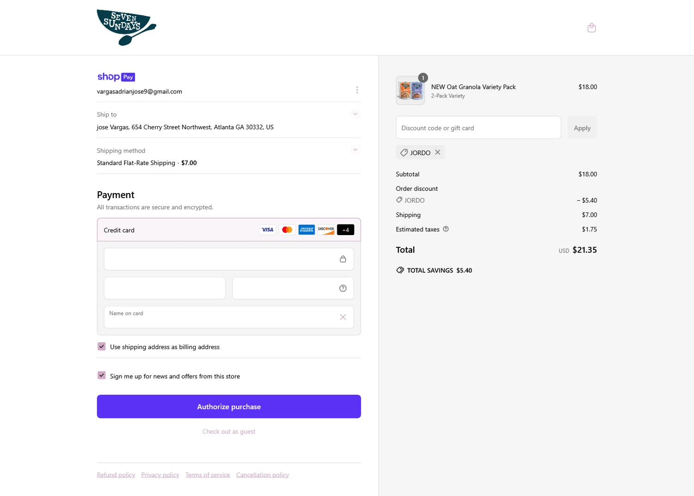Click the total amount $21.35

pos(584,250)
